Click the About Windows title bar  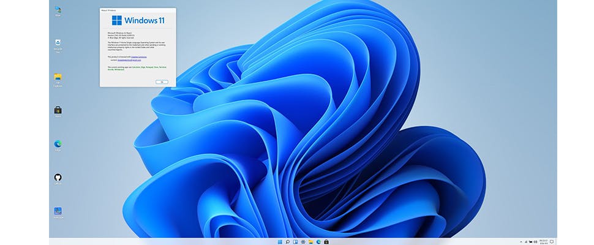pyautogui.click(x=138, y=10)
